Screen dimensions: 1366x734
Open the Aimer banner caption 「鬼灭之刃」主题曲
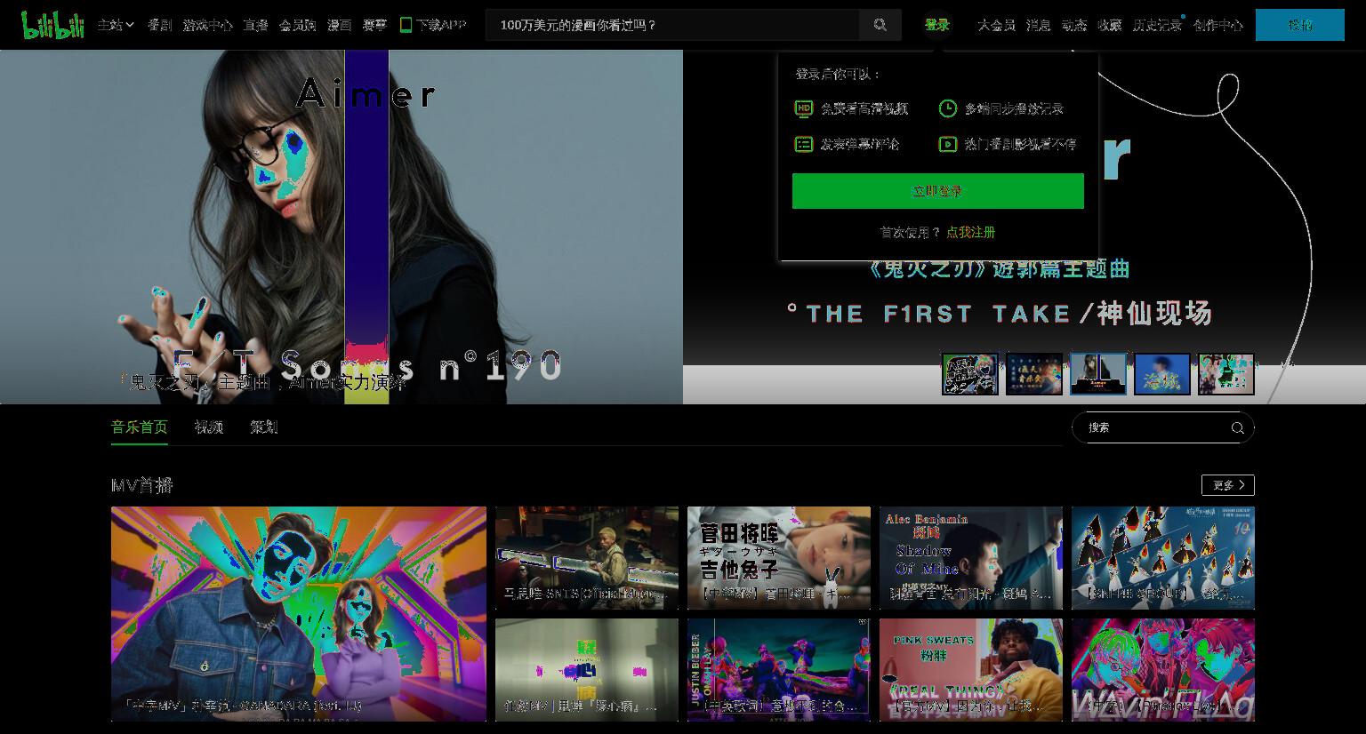tap(263, 382)
